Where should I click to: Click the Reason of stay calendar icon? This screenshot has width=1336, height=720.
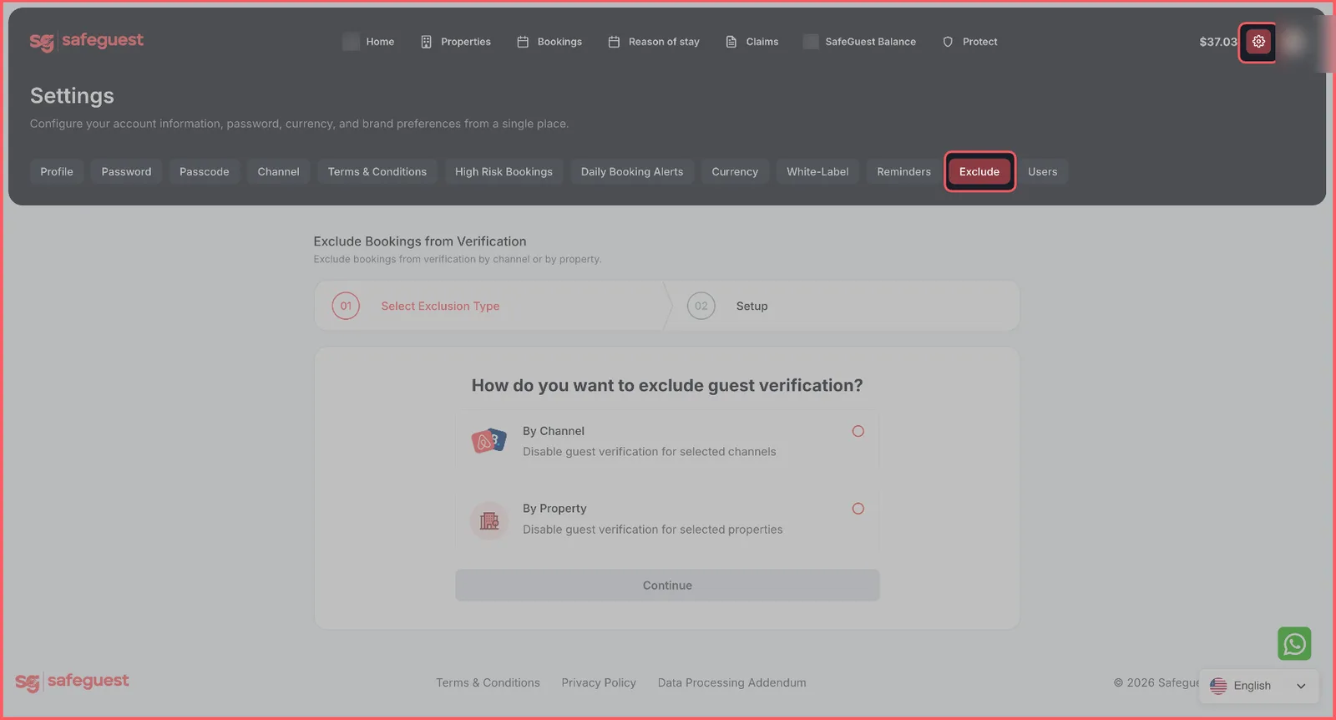pos(614,42)
